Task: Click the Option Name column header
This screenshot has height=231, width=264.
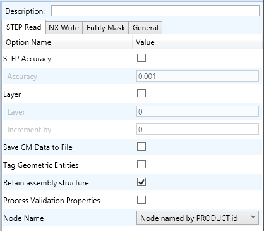Action: pyautogui.click(x=68, y=42)
